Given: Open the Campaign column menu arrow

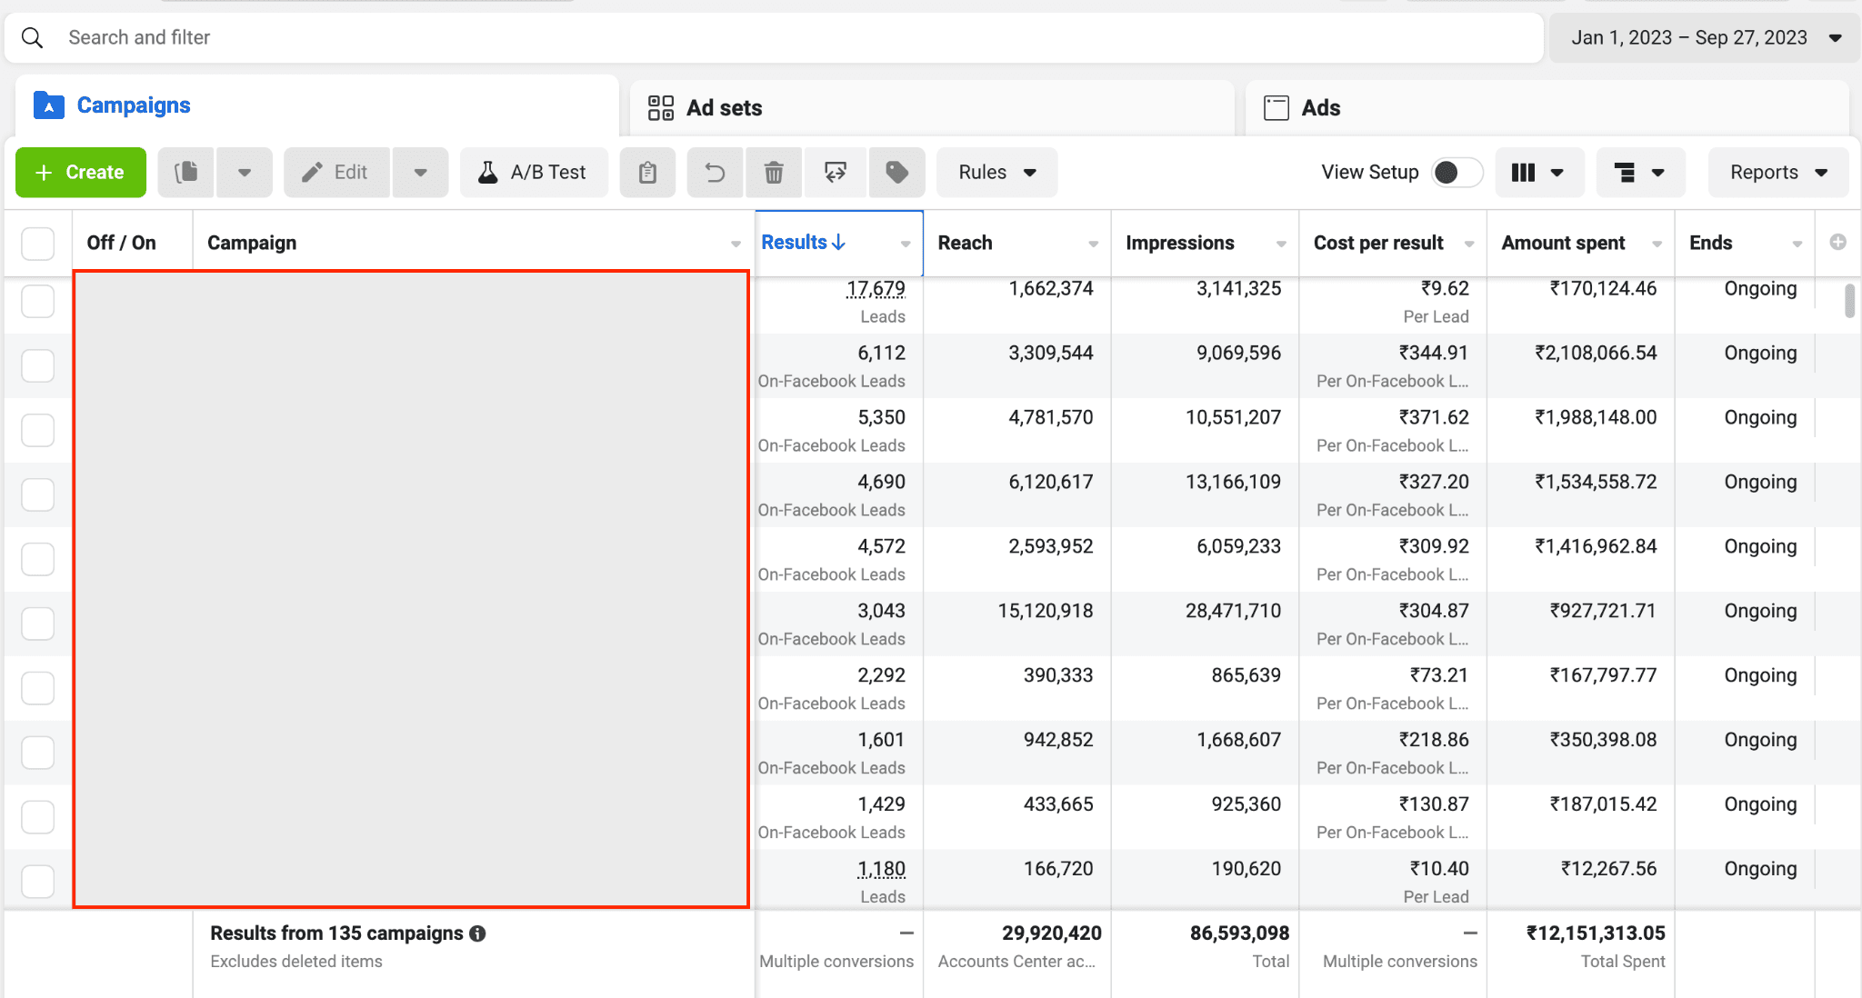Looking at the screenshot, I should click(736, 244).
